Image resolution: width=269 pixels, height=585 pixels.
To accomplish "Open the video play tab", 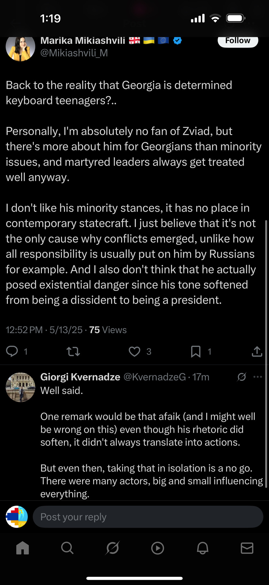I will coord(158,548).
